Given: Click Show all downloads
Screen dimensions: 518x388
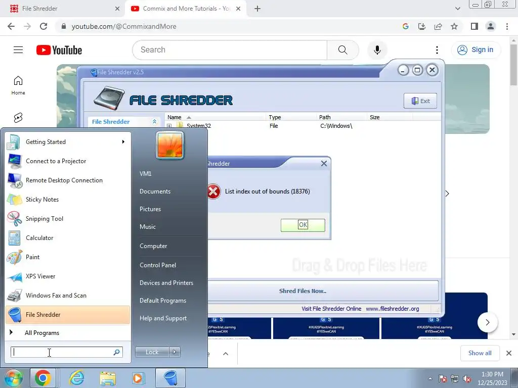Looking at the screenshot, I should (x=480, y=353).
